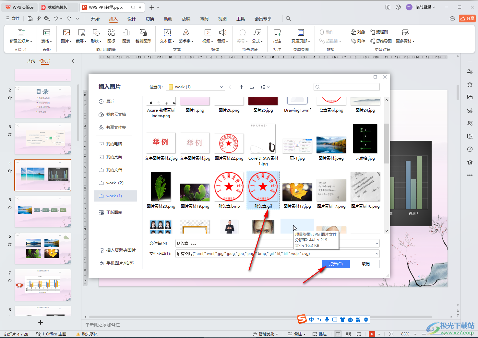
Task: Open the Transitions ribbon tab
Action: [149, 19]
